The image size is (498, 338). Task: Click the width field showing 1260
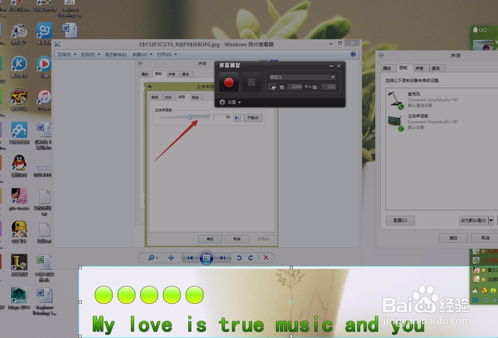pyautogui.click(x=295, y=86)
